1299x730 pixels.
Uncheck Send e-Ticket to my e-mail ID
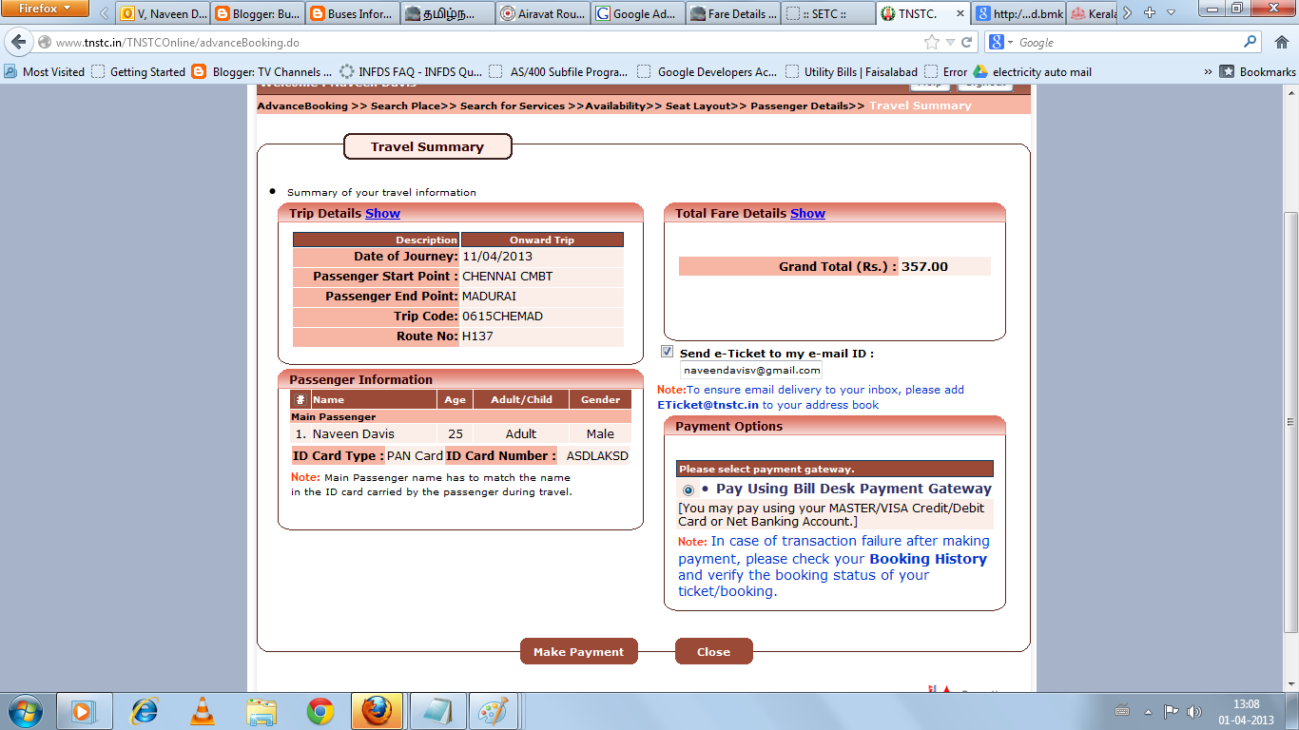click(667, 350)
